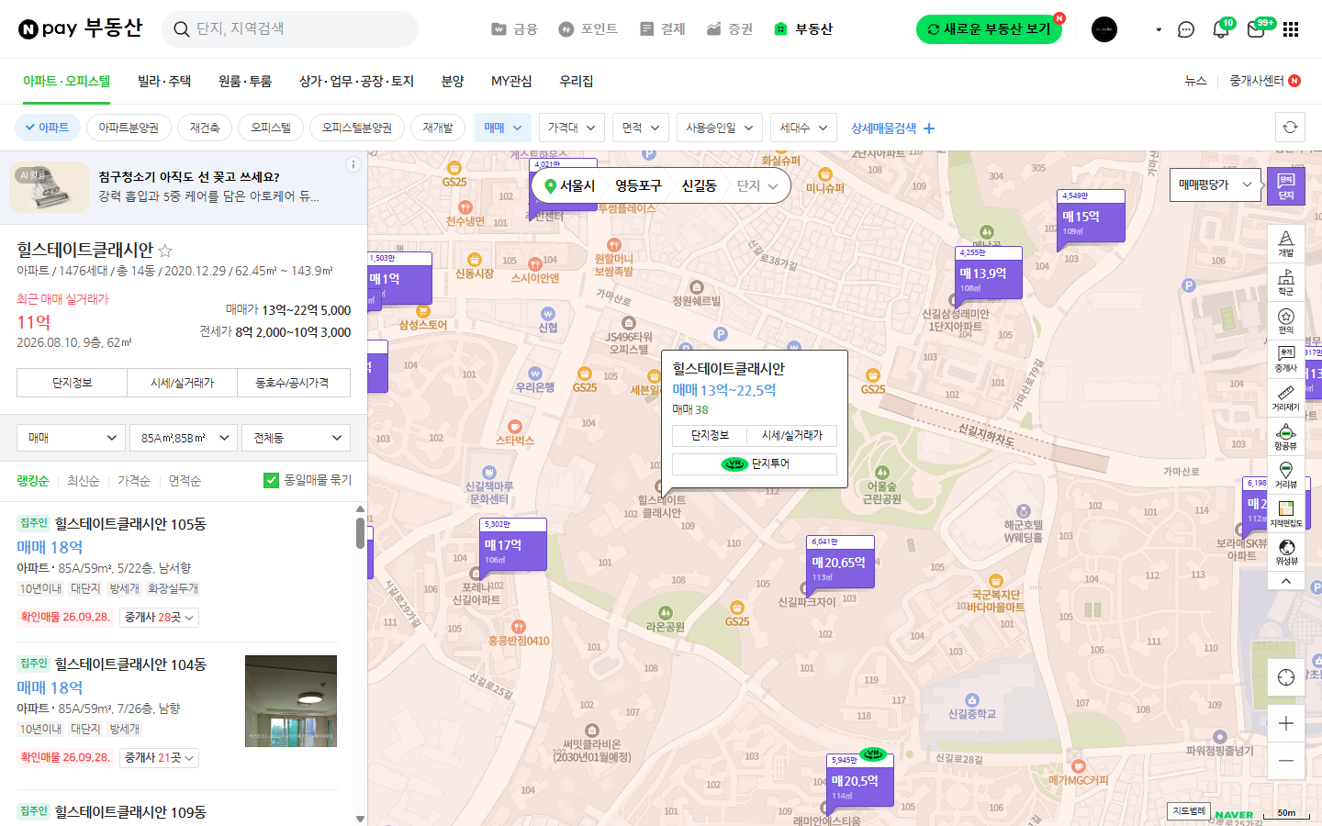
Task: Toggle the 재건축 filter chip
Action: pos(204,128)
